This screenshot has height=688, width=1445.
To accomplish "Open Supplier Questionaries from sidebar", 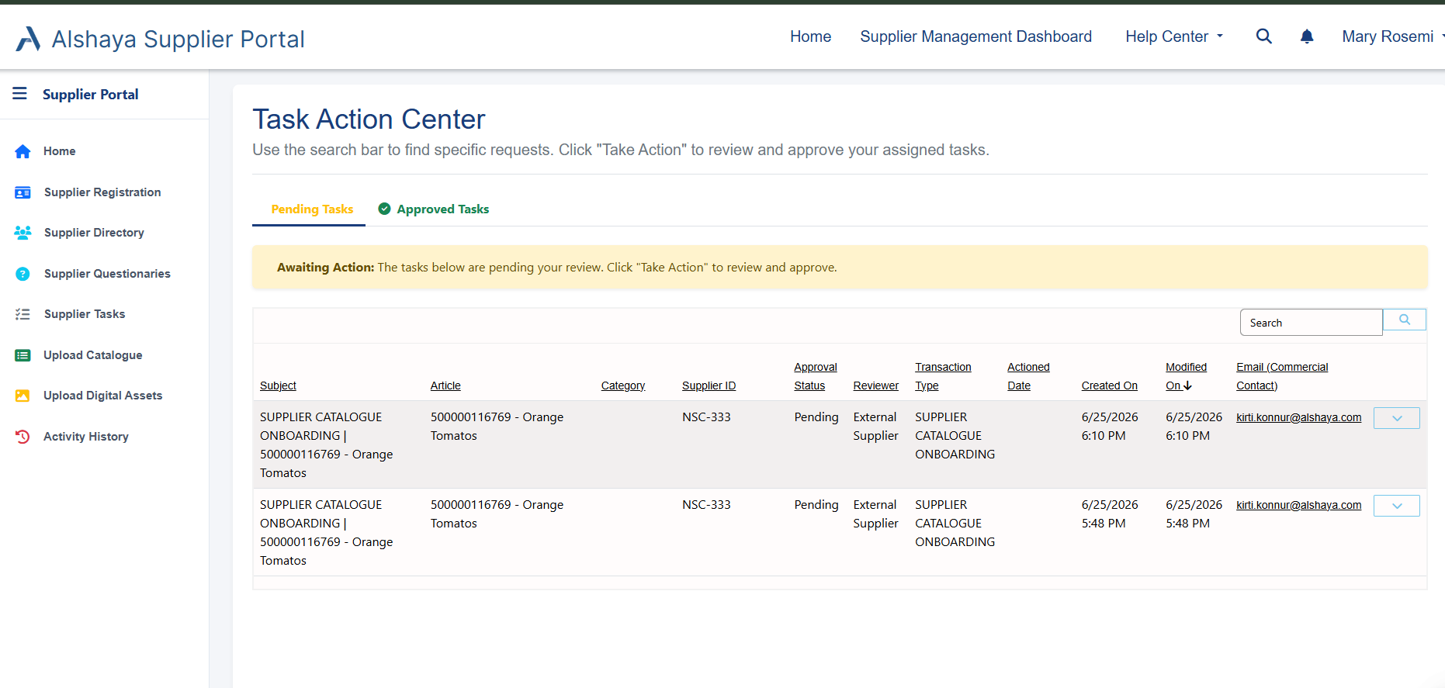I will 107,274.
